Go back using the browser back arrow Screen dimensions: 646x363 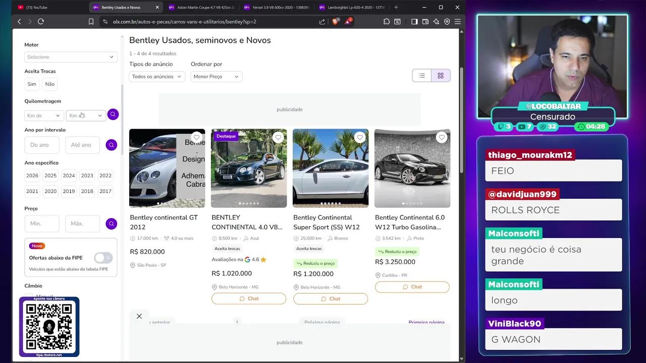(x=19, y=22)
